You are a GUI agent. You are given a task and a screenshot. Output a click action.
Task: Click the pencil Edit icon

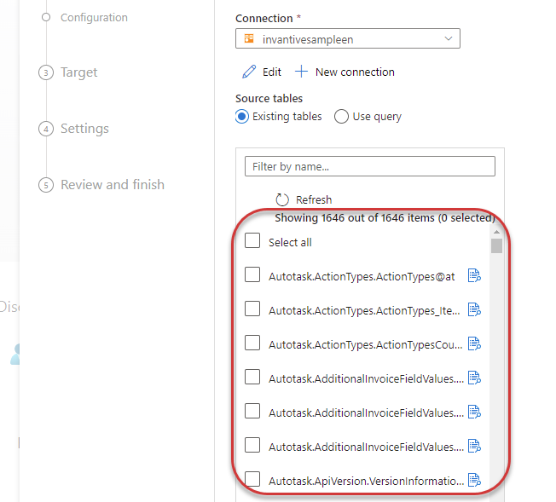249,72
